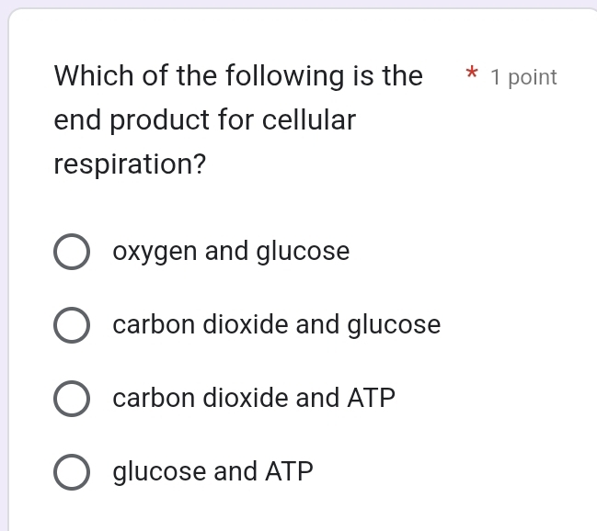Click the "end product for cellular" line

205,120
